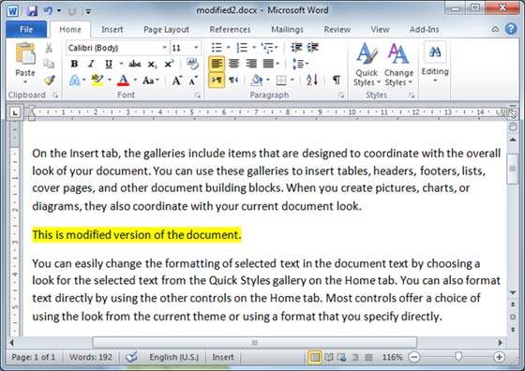This screenshot has height=371, width=525.
Task: Toggle Underline formatting
Action: coord(109,64)
